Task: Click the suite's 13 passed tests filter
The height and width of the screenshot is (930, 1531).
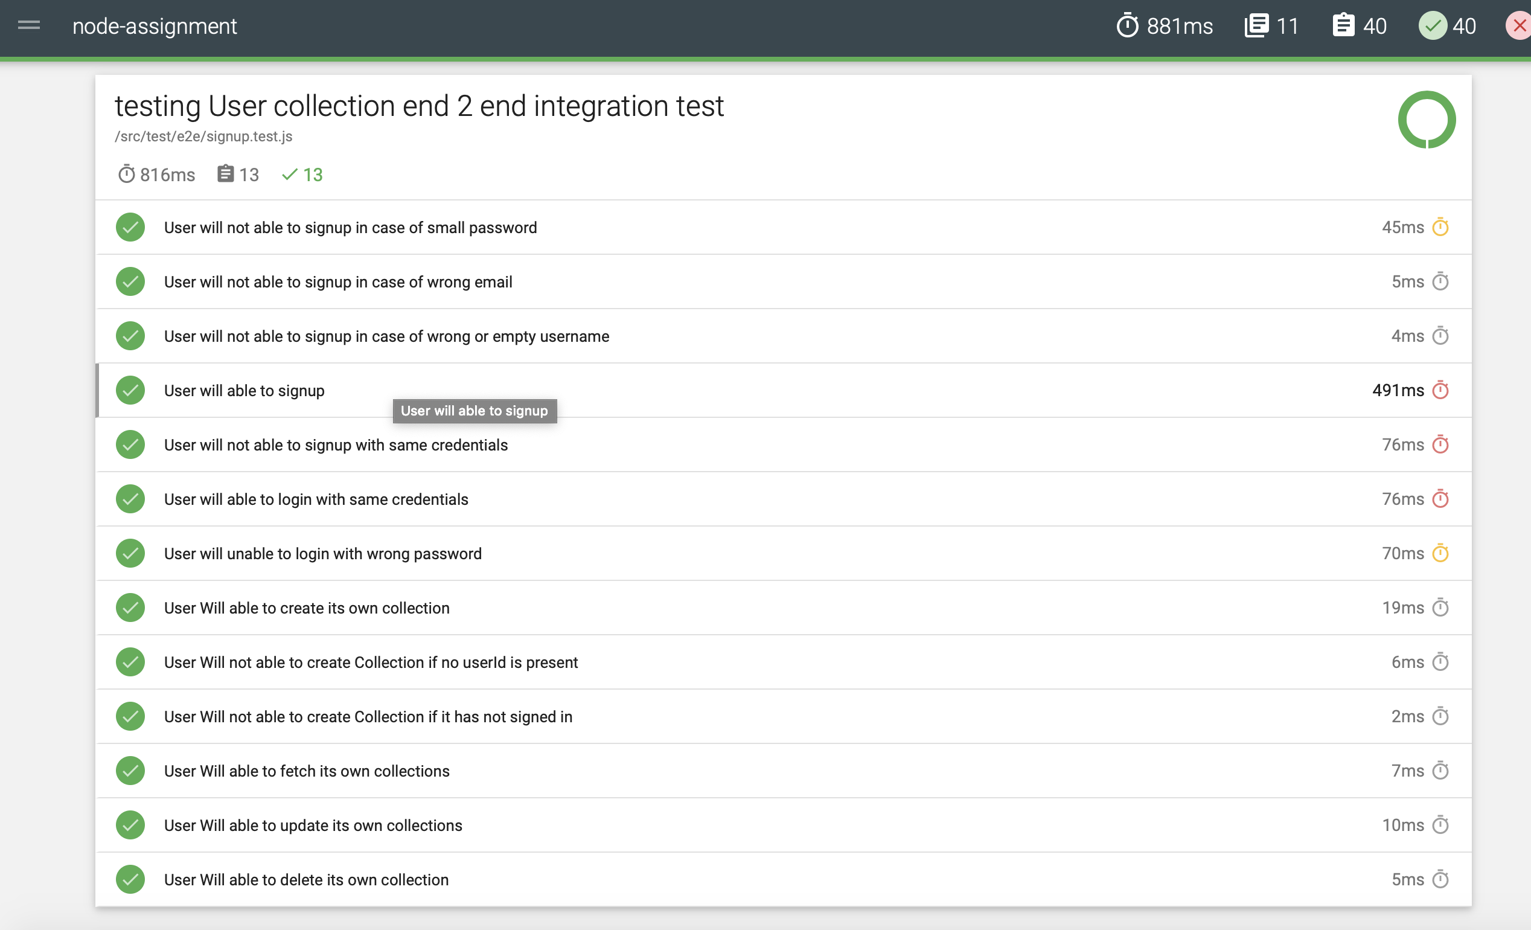Action: [302, 175]
